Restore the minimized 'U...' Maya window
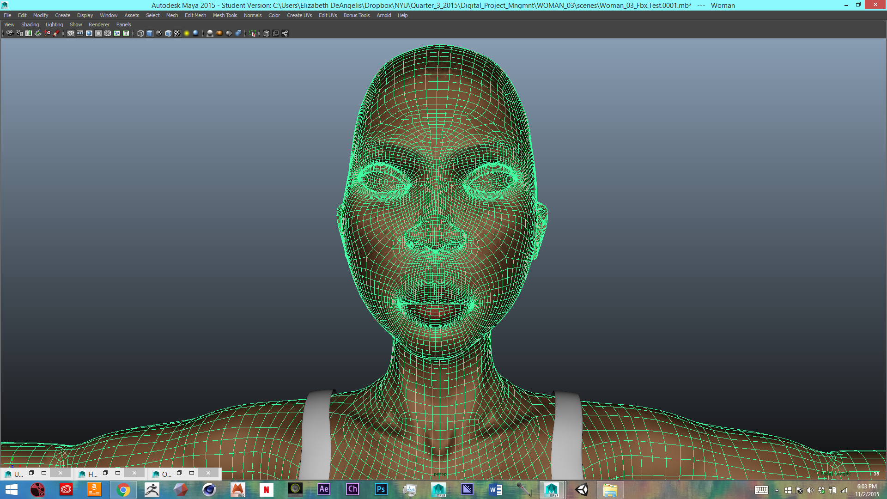Image resolution: width=887 pixels, height=499 pixels. point(31,473)
